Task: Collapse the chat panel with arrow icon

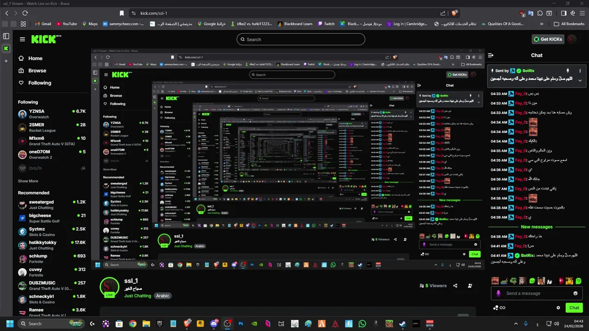Action: coord(491,55)
